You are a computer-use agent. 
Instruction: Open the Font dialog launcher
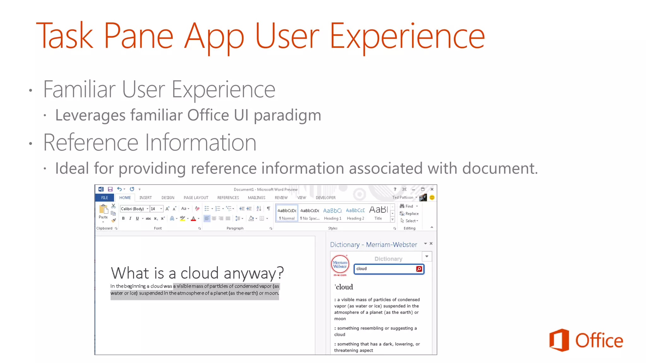200,228
